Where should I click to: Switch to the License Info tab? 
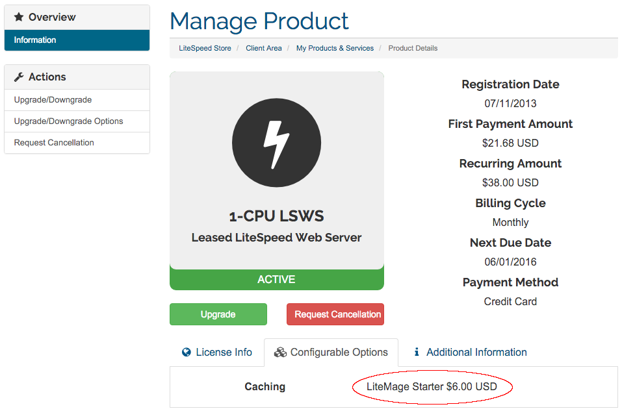pyautogui.click(x=217, y=352)
